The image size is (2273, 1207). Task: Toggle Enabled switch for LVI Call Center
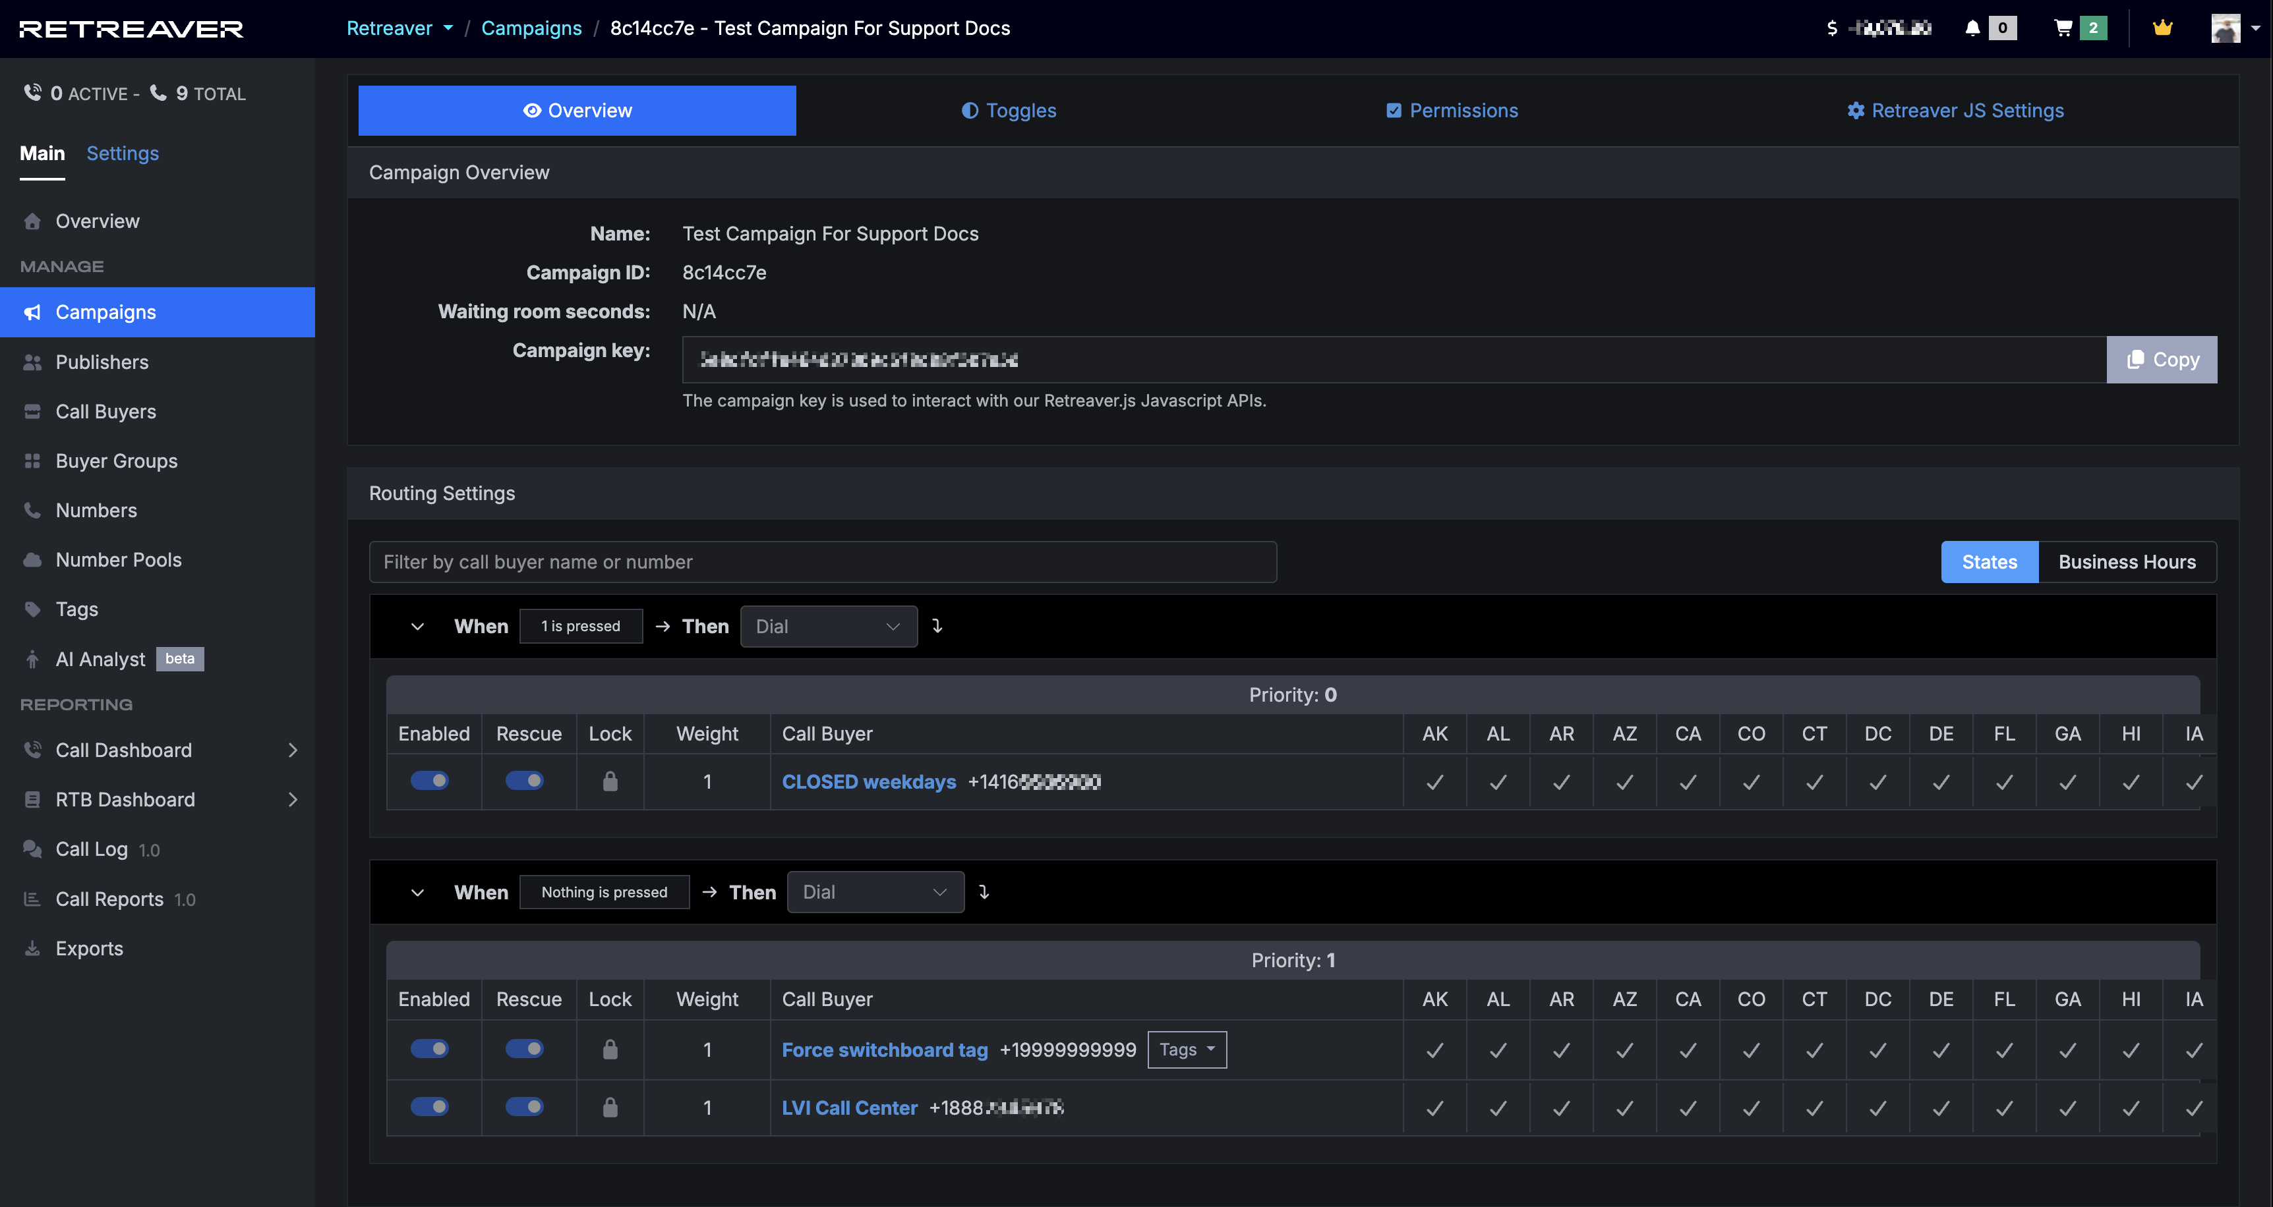pyautogui.click(x=430, y=1108)
